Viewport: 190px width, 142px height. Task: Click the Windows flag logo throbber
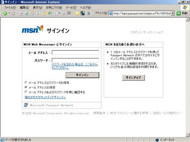185,7
